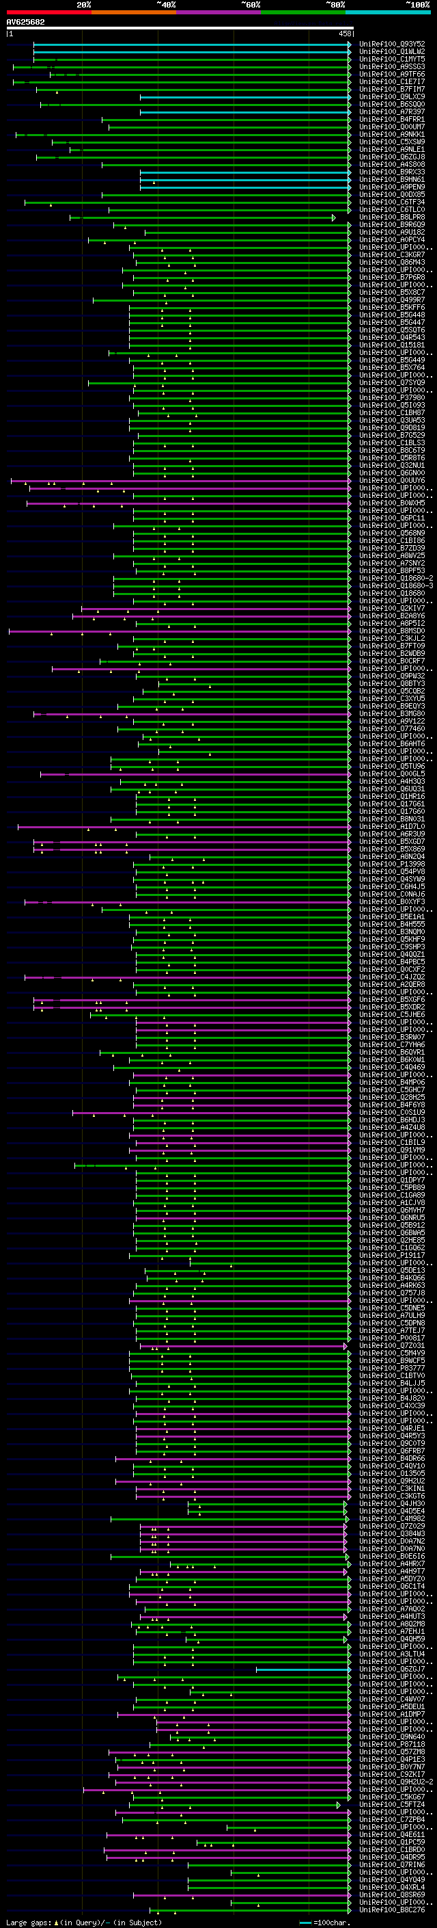Open the UniRef100_A4HUT3 hit
This screenshot has width=437, height=1928.
392,1617
